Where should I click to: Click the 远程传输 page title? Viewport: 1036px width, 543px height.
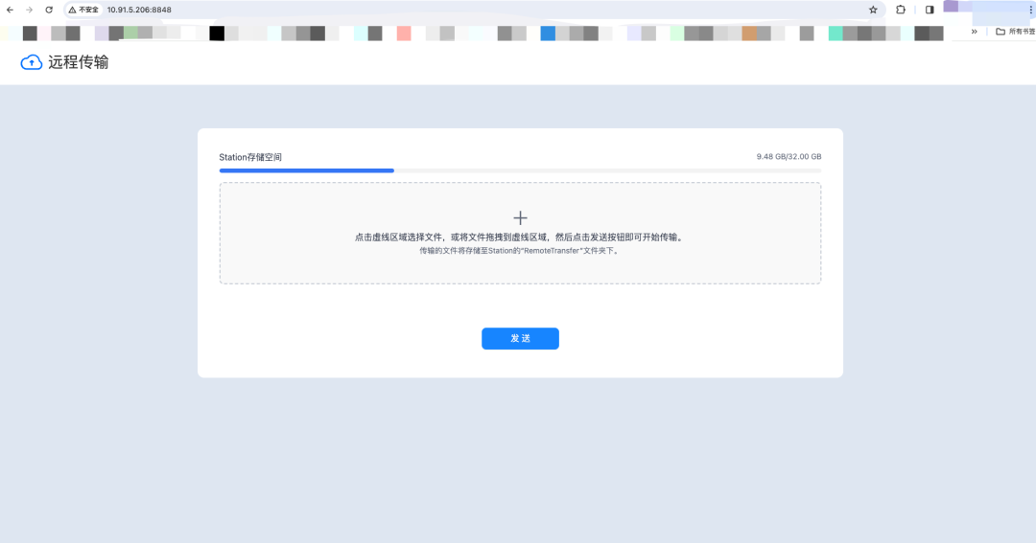pos(78,62)
